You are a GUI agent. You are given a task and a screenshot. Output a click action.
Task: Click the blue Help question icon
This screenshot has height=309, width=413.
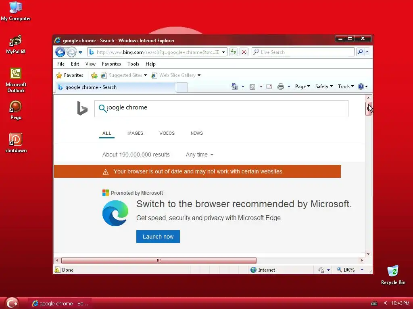pos(361,87)
